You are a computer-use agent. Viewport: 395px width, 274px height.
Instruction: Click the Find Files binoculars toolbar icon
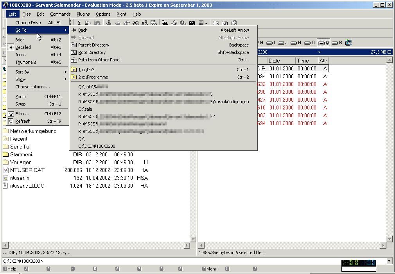click(x=165, y=23)
